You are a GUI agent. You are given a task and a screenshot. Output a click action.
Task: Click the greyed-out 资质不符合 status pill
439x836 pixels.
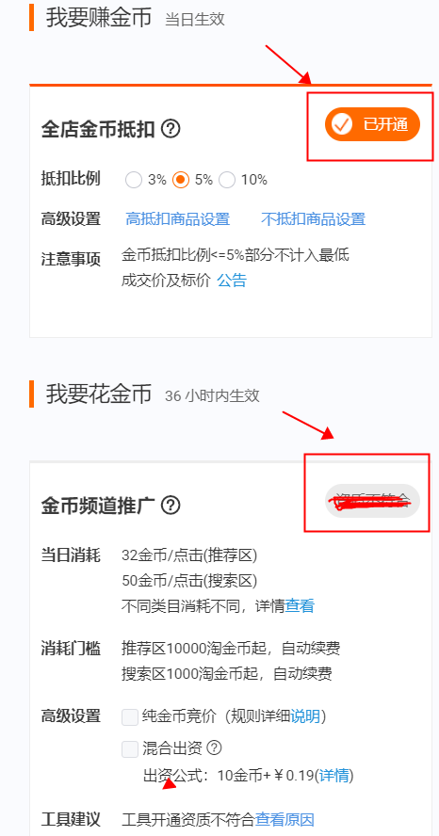point(372,501)
